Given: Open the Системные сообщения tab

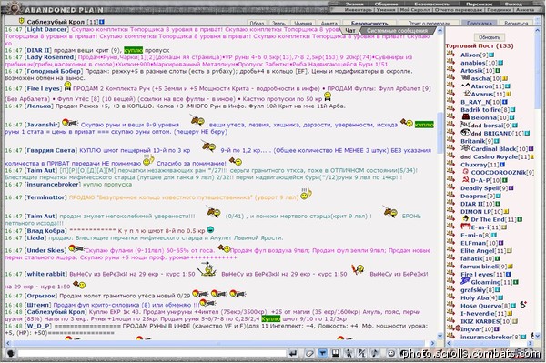Looking at the screenshot, I should click(397, 31).
